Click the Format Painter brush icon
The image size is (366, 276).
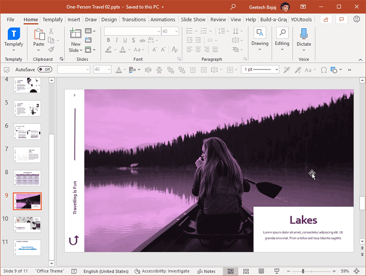(51, 50)
